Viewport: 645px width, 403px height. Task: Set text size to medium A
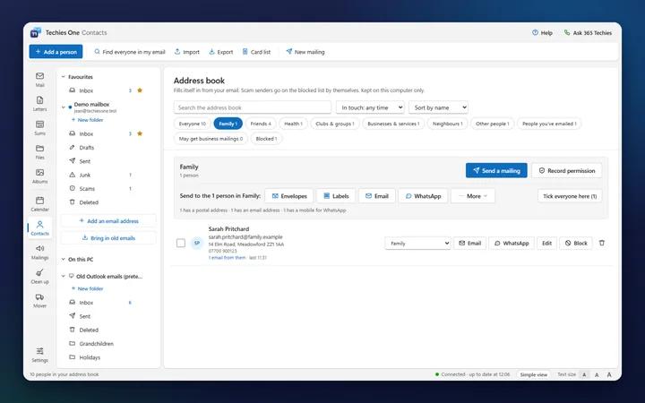click(x=597, y=374)
